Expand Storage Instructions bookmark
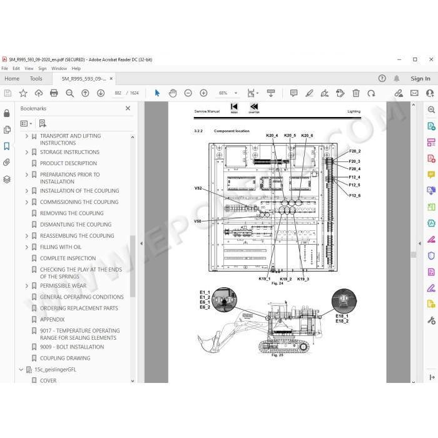The width and height of the screenshot is (438, 438). click(26, 152)
